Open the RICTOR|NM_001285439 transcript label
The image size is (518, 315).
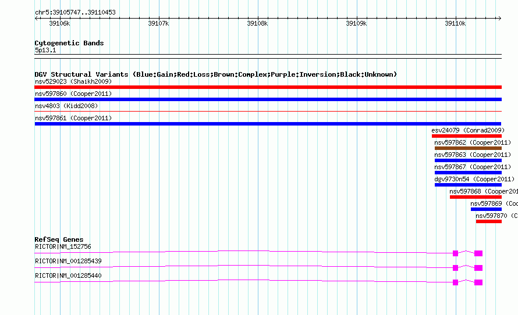click(x=68, y=261)
